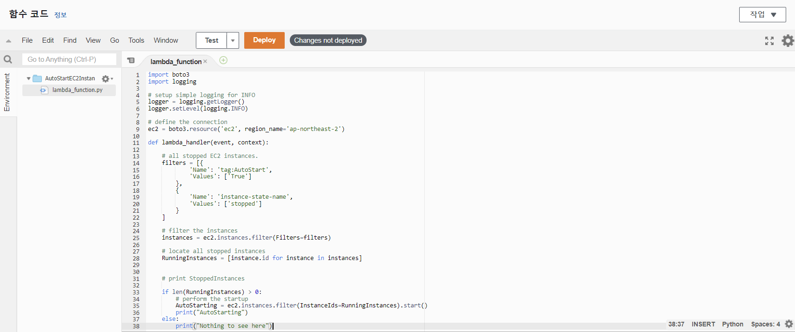Open the Environment side panel tab
795x332 pixels.
tap(7, 92)
